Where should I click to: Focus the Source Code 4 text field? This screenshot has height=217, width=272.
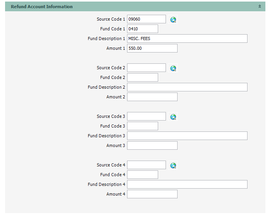tap(146, 165)
